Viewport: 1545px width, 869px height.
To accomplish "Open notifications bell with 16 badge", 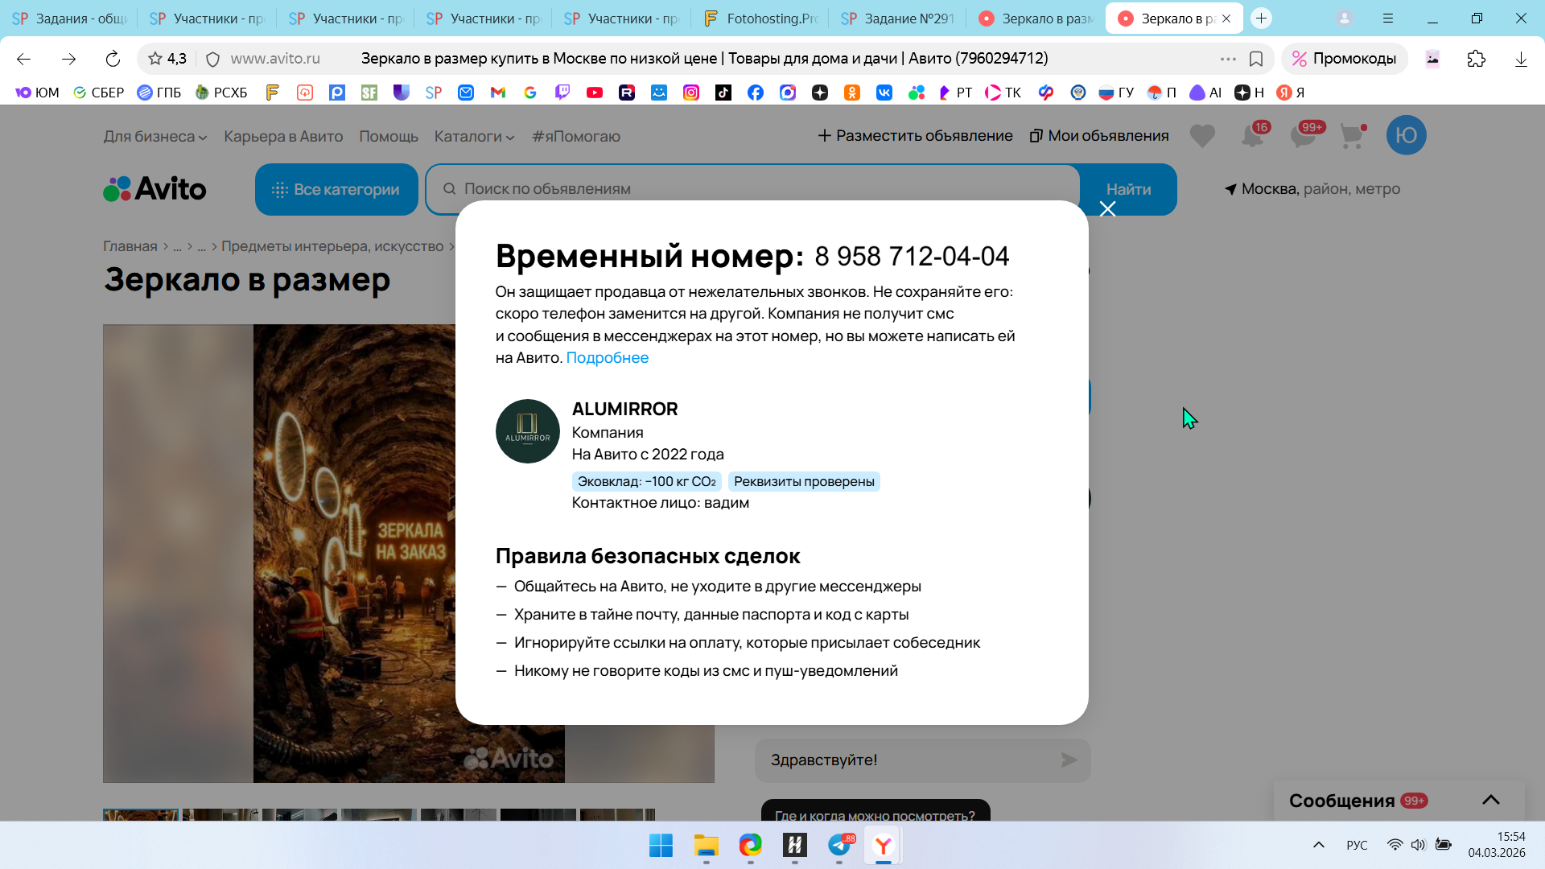I will point(1252,136).
